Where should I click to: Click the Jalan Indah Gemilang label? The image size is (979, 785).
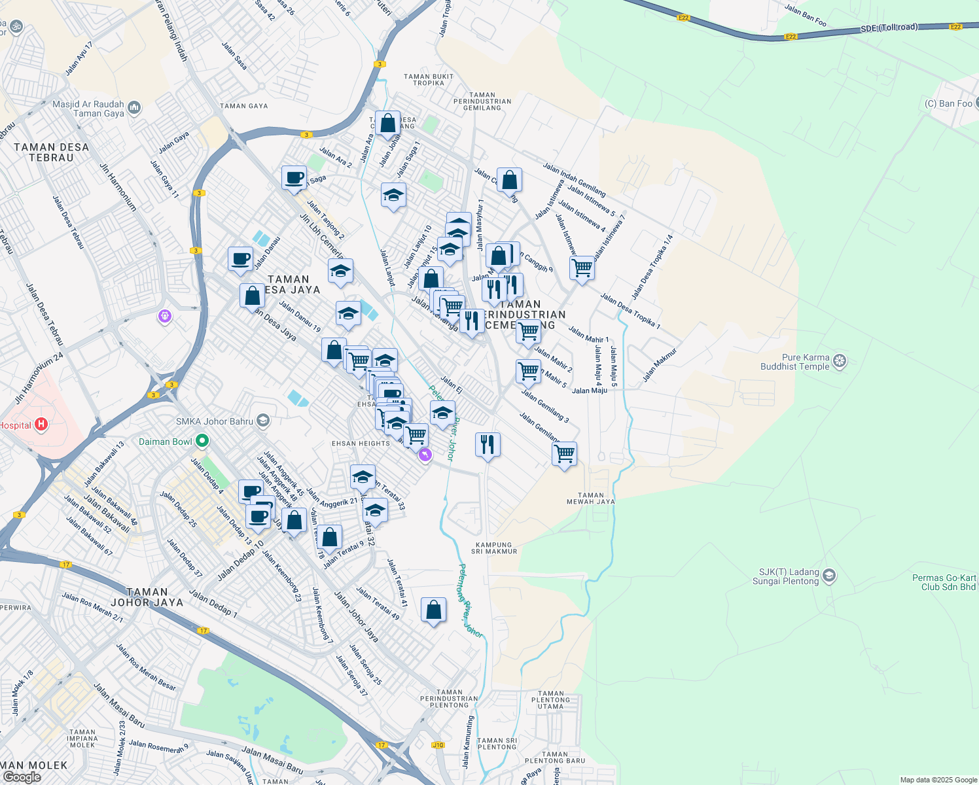click(x=574, y=180)
